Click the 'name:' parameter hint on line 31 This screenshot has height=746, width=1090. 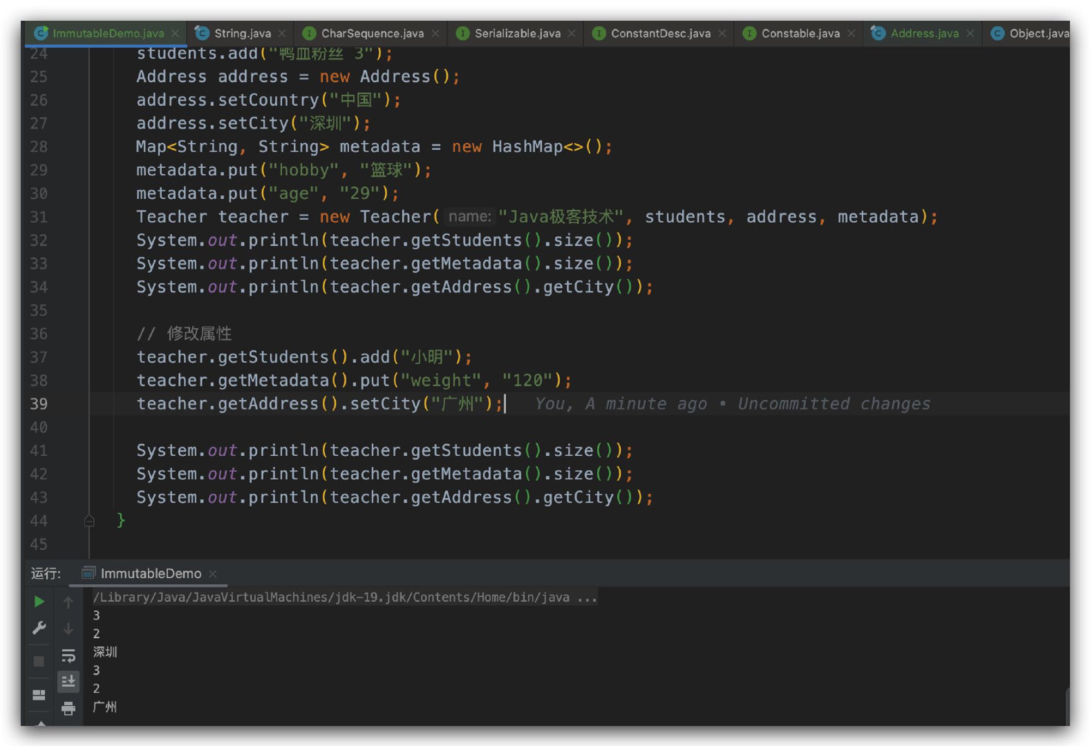pyautogui.click(x=469, y=217)
